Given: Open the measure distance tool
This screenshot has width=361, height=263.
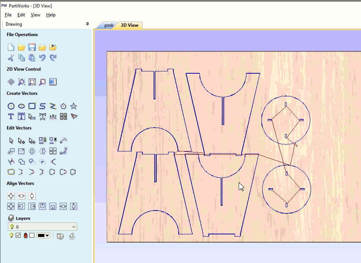Looking at the screenshot, I should [63, 140].
